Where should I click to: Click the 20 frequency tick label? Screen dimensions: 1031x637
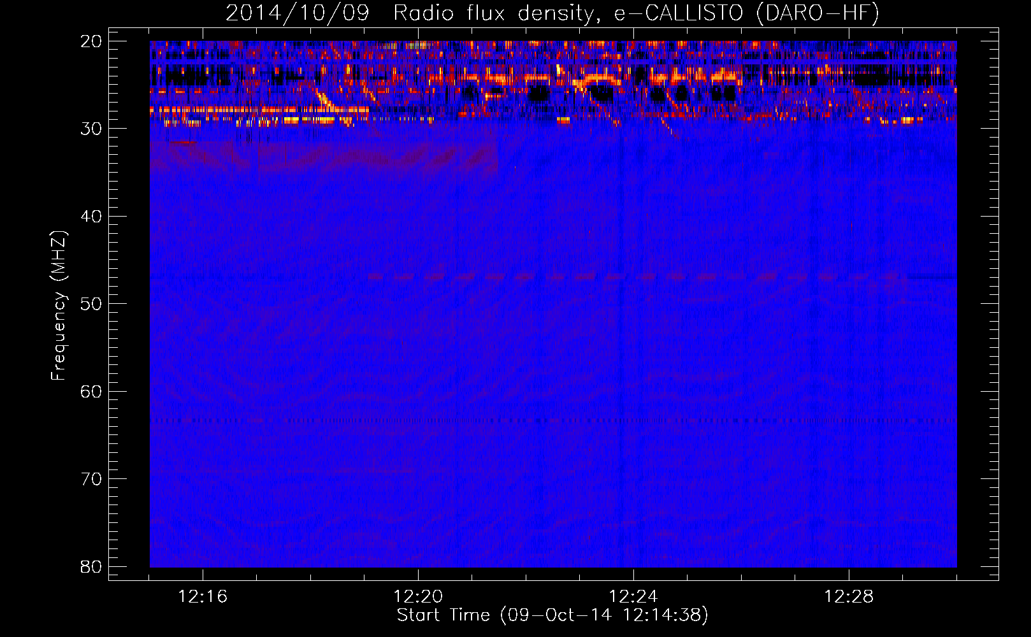[x=91, y=41]
